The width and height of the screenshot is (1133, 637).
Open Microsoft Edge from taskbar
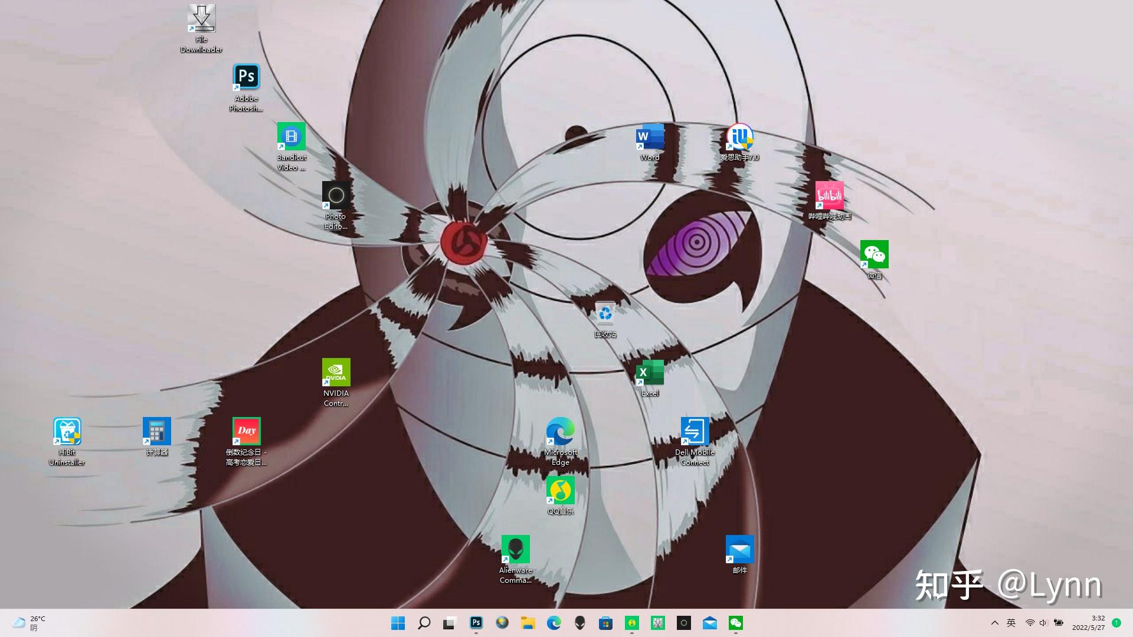pos(554,623)
